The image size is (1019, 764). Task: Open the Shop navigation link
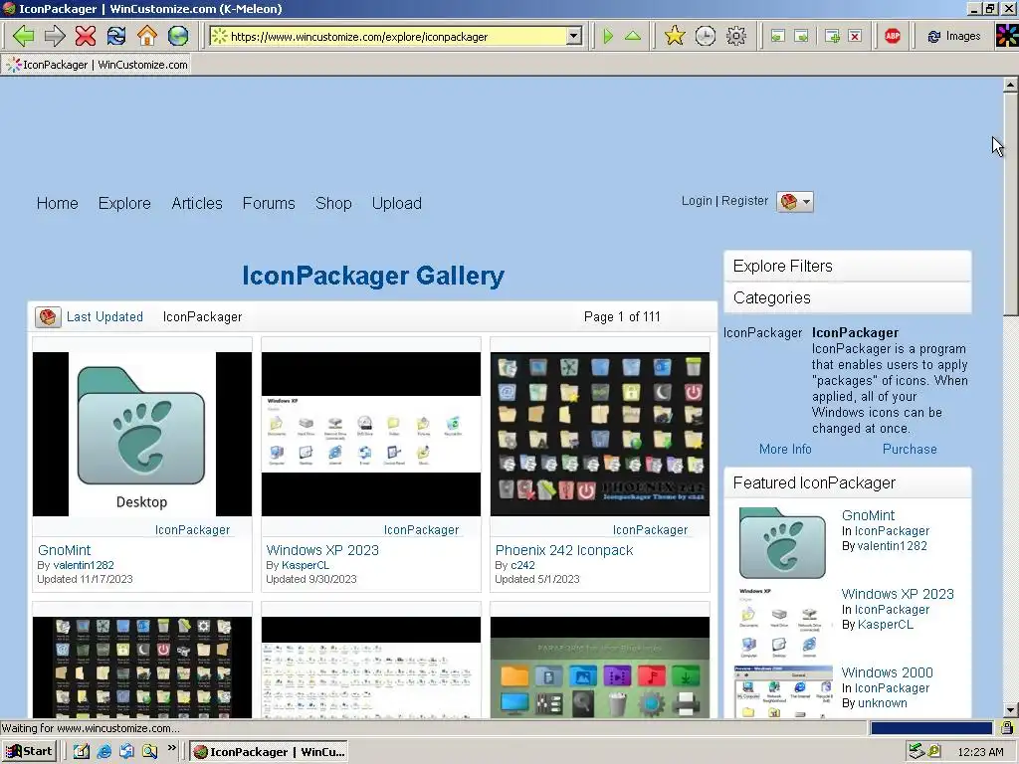pos(333,203)
